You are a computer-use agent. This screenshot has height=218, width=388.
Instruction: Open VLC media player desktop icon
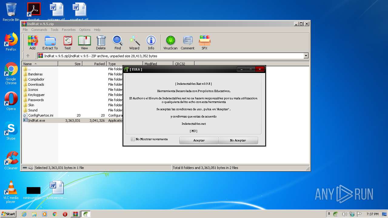[11, 192]
